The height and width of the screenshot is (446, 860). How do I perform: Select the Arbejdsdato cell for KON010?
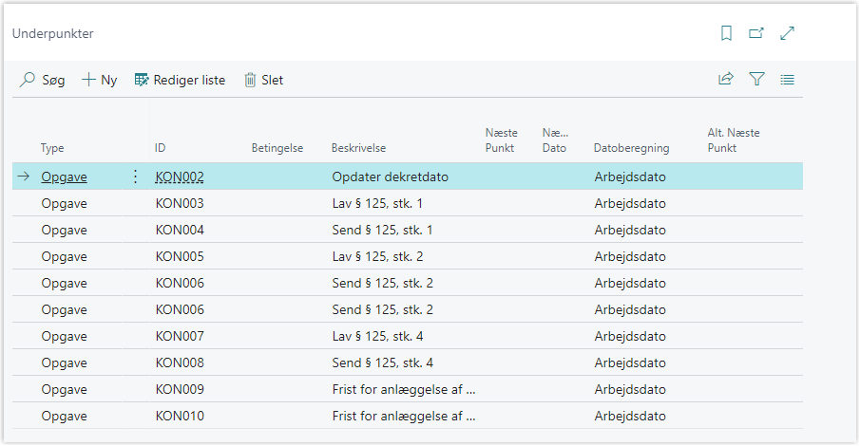pyautogui.click(x=630, y=416)
